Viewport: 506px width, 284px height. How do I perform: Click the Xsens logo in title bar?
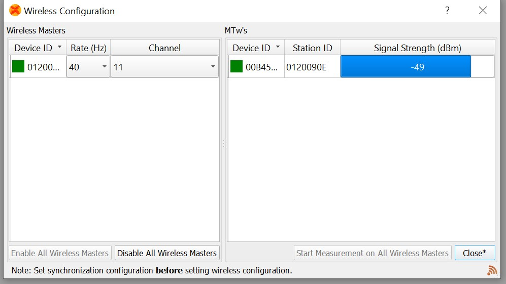15,11
